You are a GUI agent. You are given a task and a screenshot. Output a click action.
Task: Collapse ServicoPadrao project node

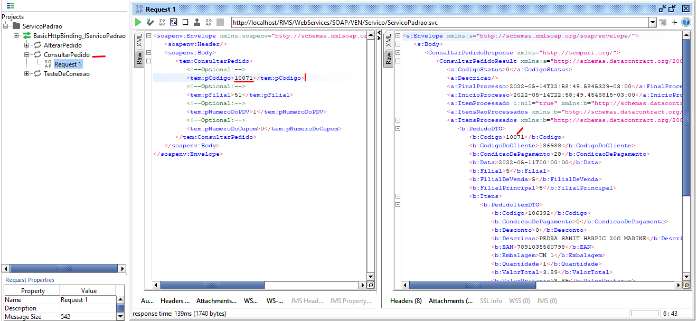[x=6, y=26]
